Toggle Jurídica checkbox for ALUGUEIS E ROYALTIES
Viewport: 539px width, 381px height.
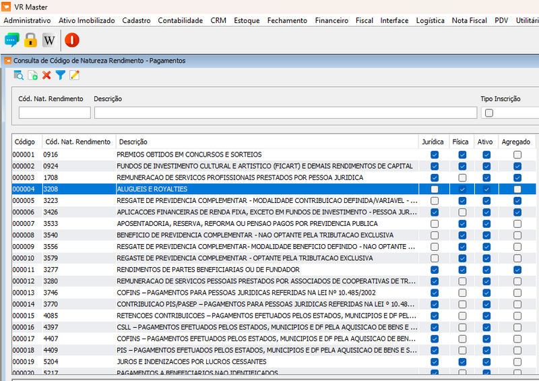pos(435,189)
